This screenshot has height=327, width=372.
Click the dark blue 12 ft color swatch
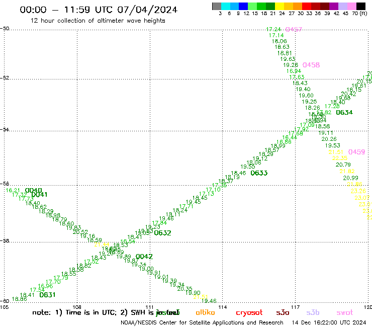pyautogui.click(x=243, y=6)
